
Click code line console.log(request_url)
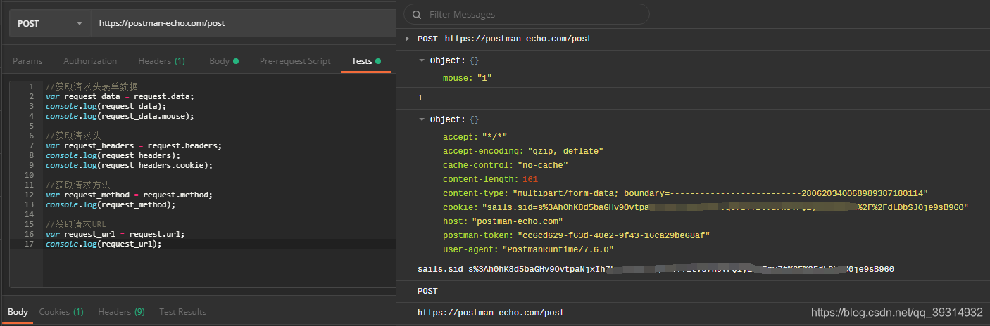click(104, 244)
